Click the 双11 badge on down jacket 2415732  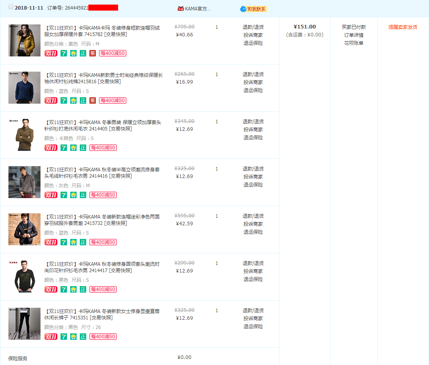(x=51, y=242)
